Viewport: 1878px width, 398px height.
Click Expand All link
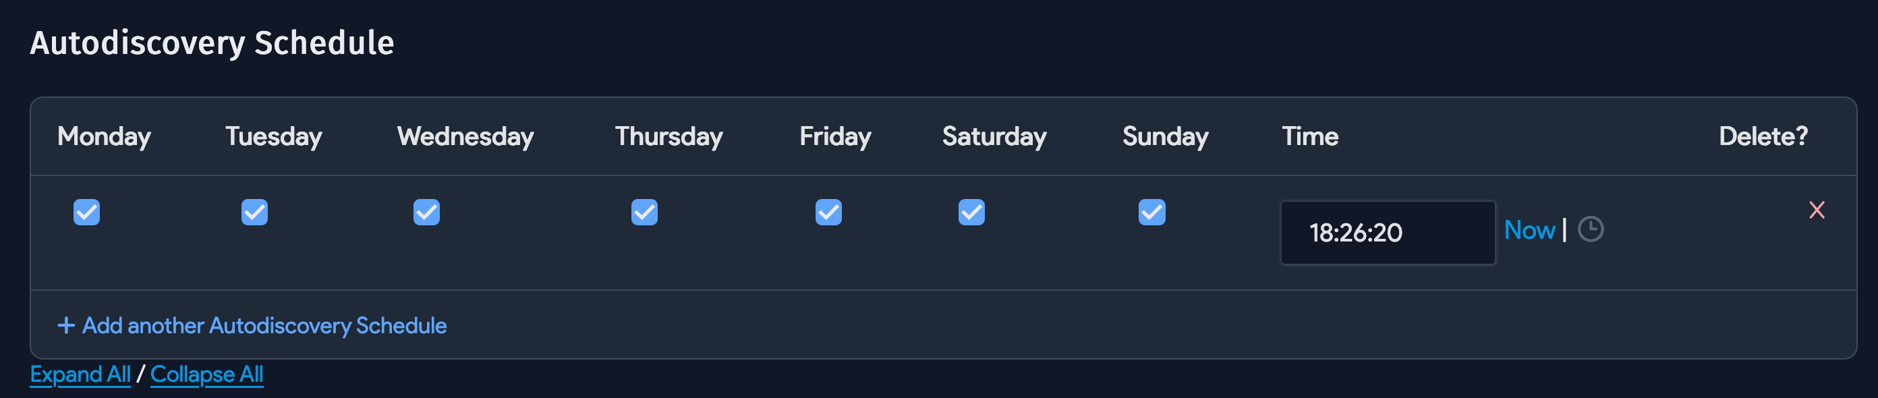(80, 374)
